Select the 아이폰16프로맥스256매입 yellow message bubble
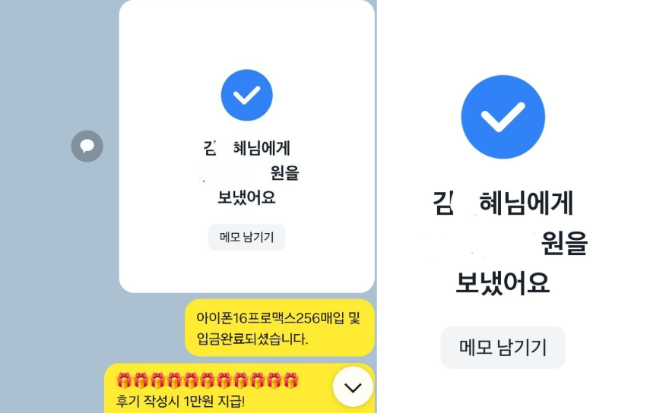This screenshot has width=647, height=413. tap(280, 328)
